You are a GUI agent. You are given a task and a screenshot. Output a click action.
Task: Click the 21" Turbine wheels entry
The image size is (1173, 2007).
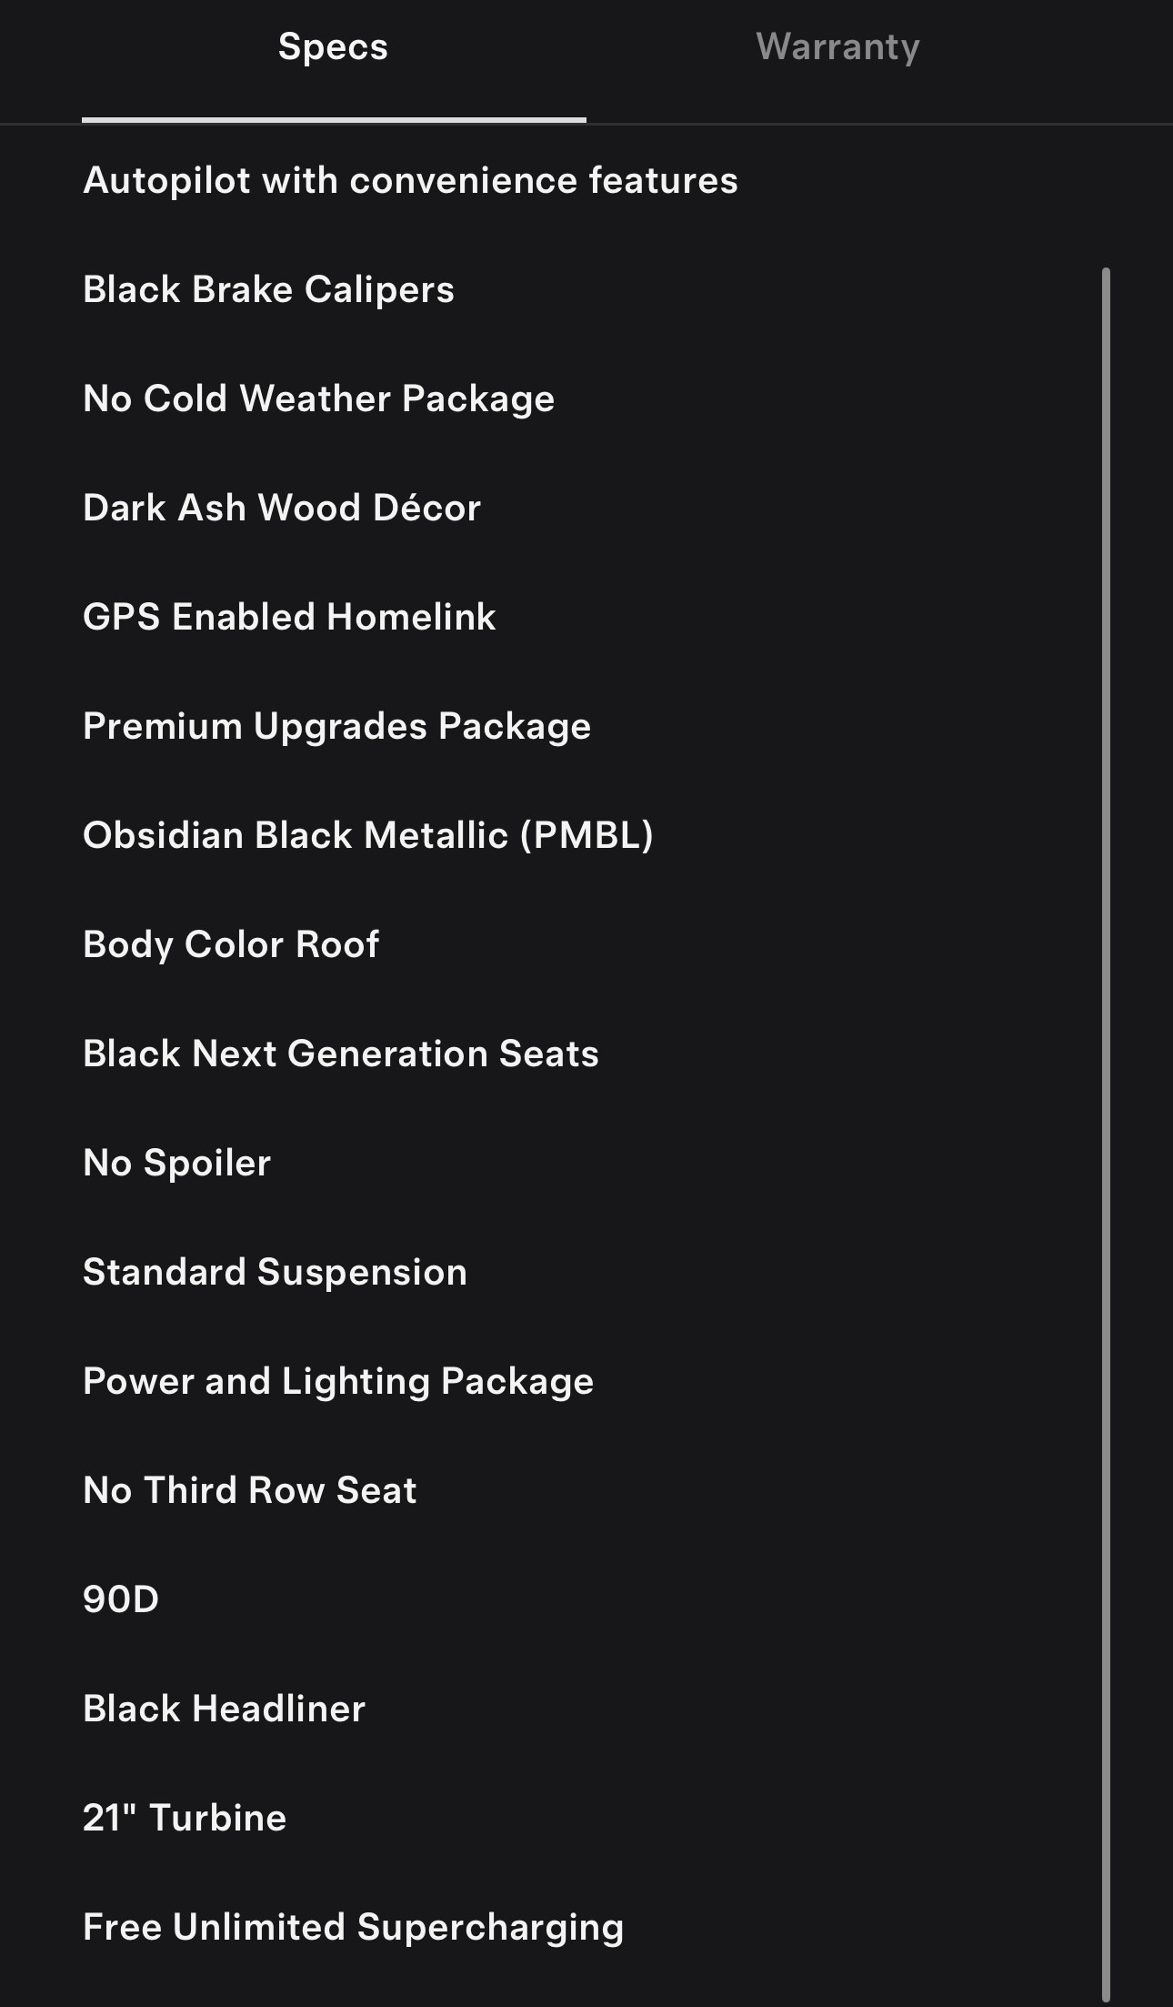point(185,1818)
